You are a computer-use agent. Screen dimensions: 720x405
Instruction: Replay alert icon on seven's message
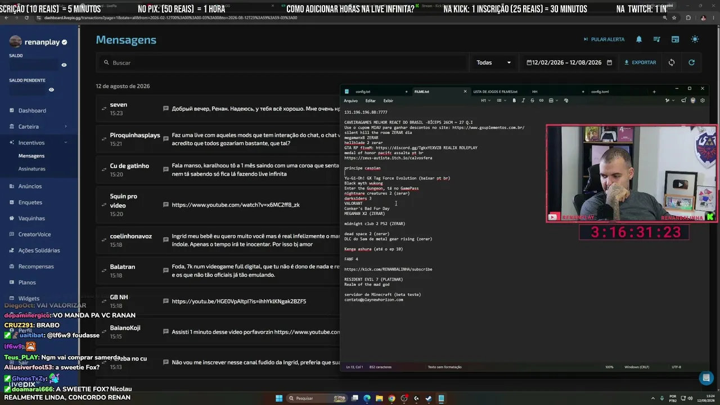(103, 109)
